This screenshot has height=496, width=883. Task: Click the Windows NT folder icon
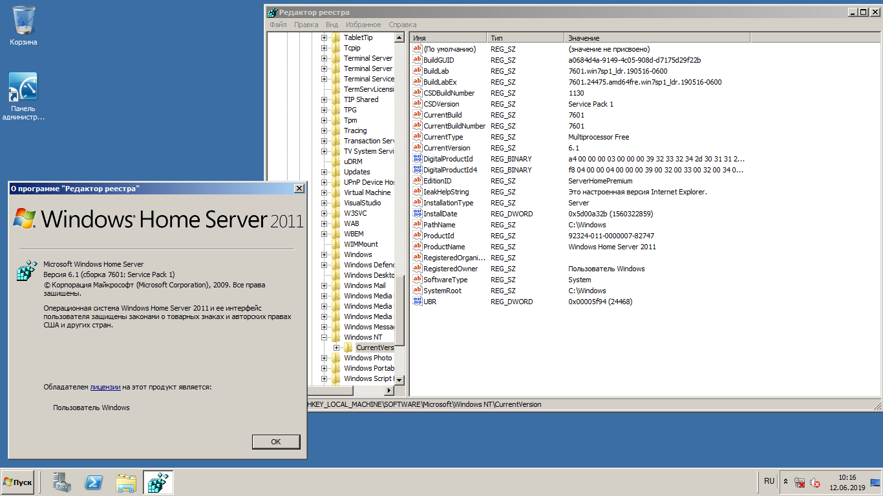click(x=336, y=337)
